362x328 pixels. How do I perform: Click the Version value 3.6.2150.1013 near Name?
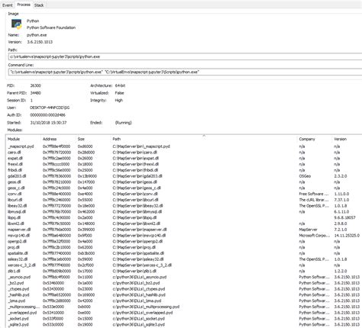point(40,42)
